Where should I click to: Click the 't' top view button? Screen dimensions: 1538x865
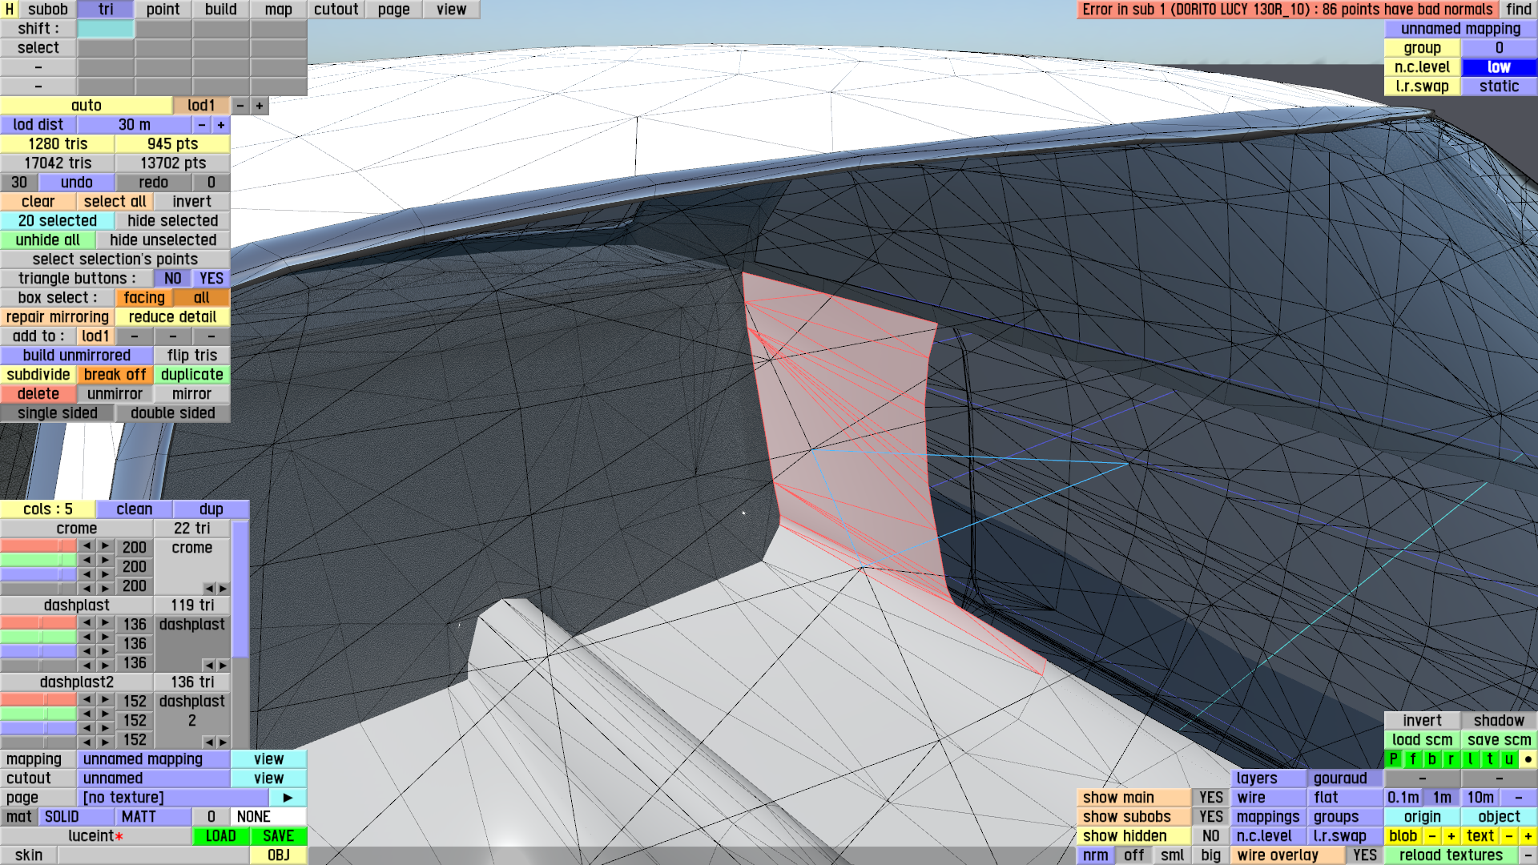pos(1490,759)
